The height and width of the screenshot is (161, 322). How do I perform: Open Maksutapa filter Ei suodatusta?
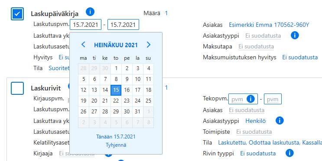click(x=256, y=47)
